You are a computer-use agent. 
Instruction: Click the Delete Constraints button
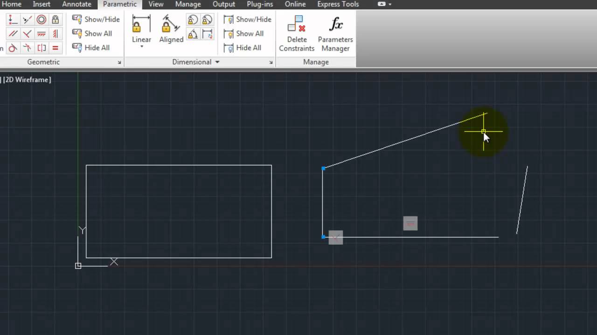tap(297, 33)
